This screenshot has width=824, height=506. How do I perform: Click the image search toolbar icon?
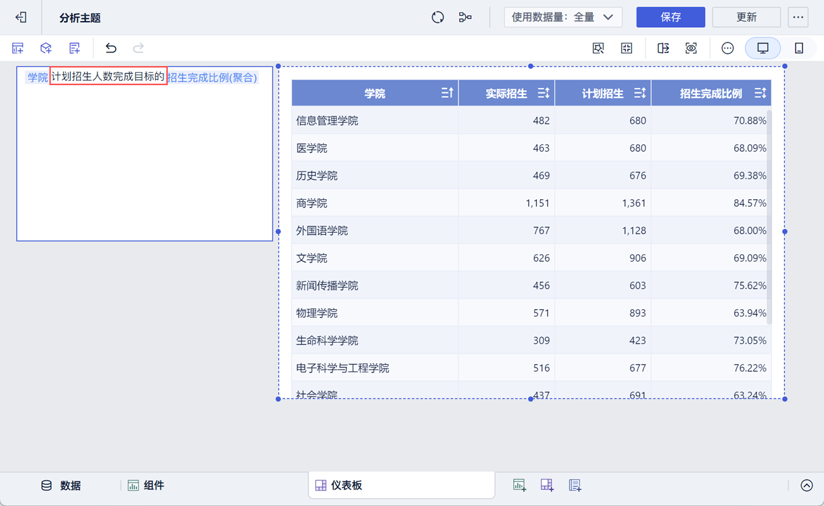pyautogui.click(x=598, y=48)
